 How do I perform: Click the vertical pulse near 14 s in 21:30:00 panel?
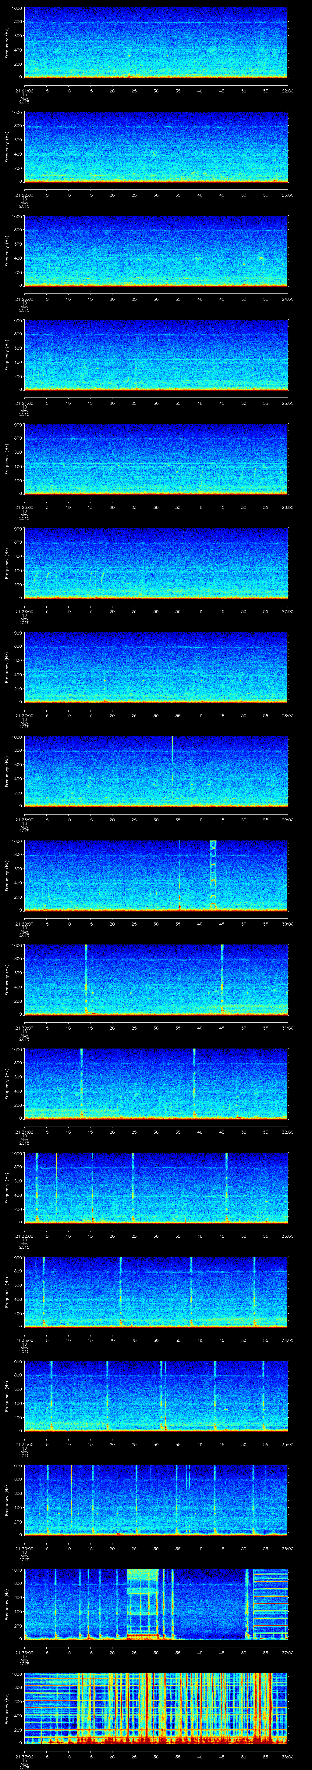86,980
